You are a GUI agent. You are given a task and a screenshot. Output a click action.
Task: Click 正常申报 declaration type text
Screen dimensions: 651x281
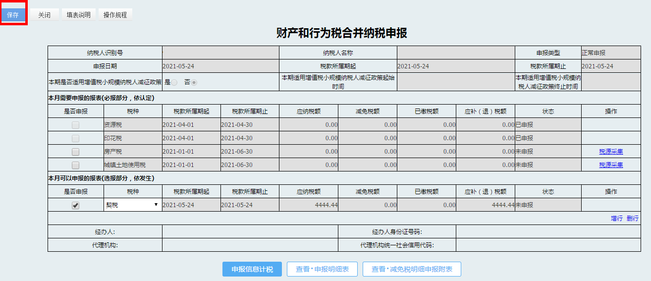click(x=594, y=53)
